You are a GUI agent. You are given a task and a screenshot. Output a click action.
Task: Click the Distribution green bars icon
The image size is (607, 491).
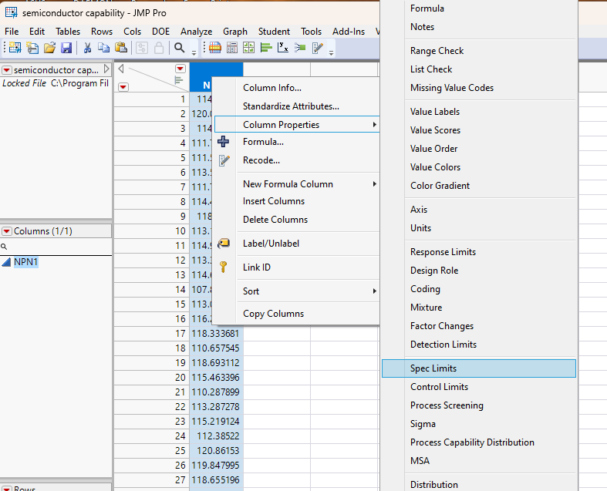click(266, 48)
